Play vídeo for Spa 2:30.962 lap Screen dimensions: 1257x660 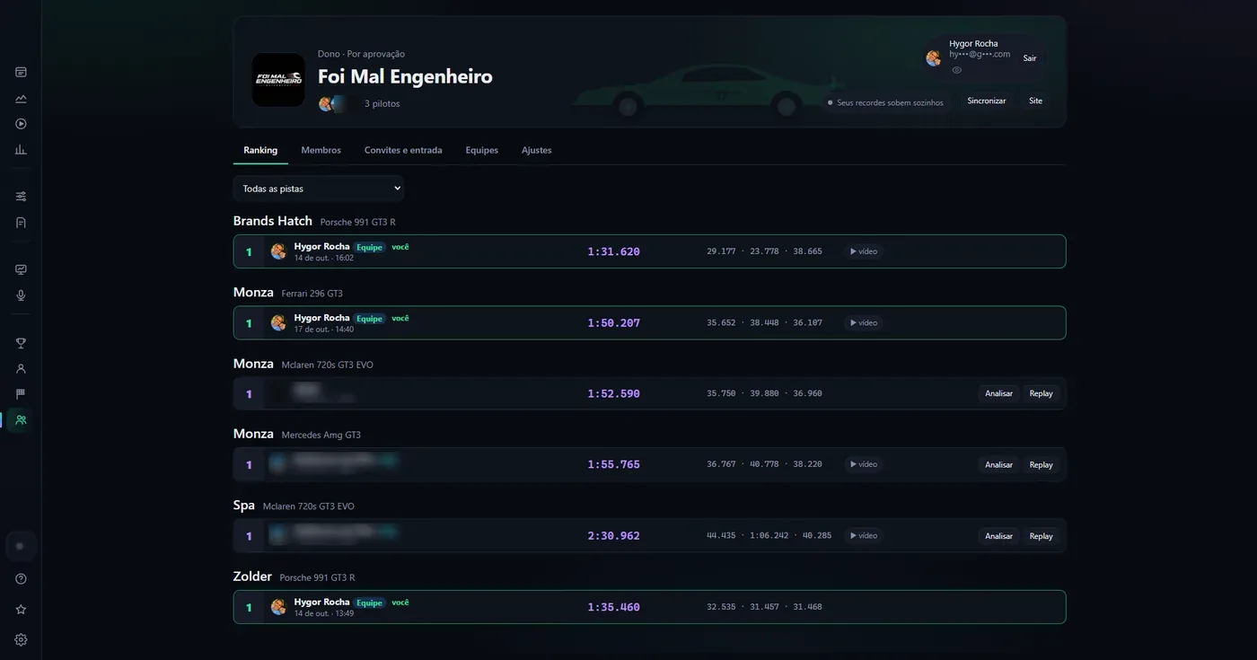(x=864, y=535)
